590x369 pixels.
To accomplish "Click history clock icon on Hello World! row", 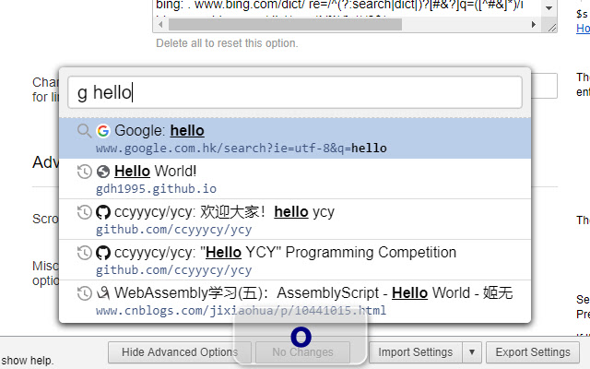I will [84, 172].
